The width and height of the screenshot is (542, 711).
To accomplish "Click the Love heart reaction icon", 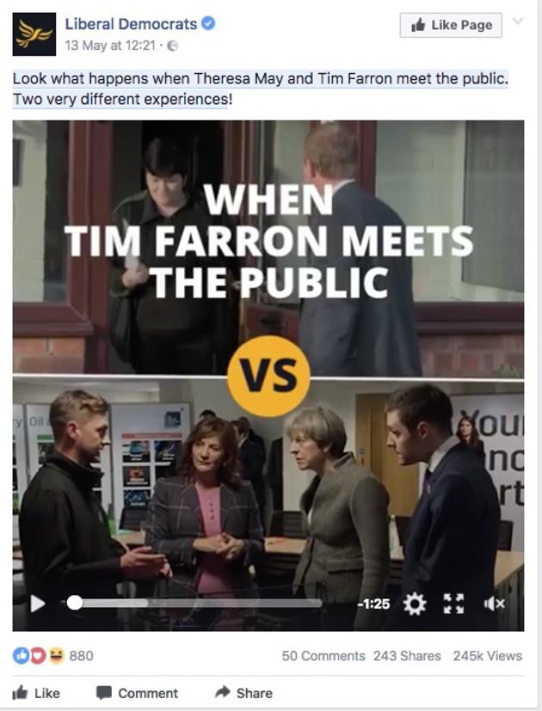I will [38, 656].
